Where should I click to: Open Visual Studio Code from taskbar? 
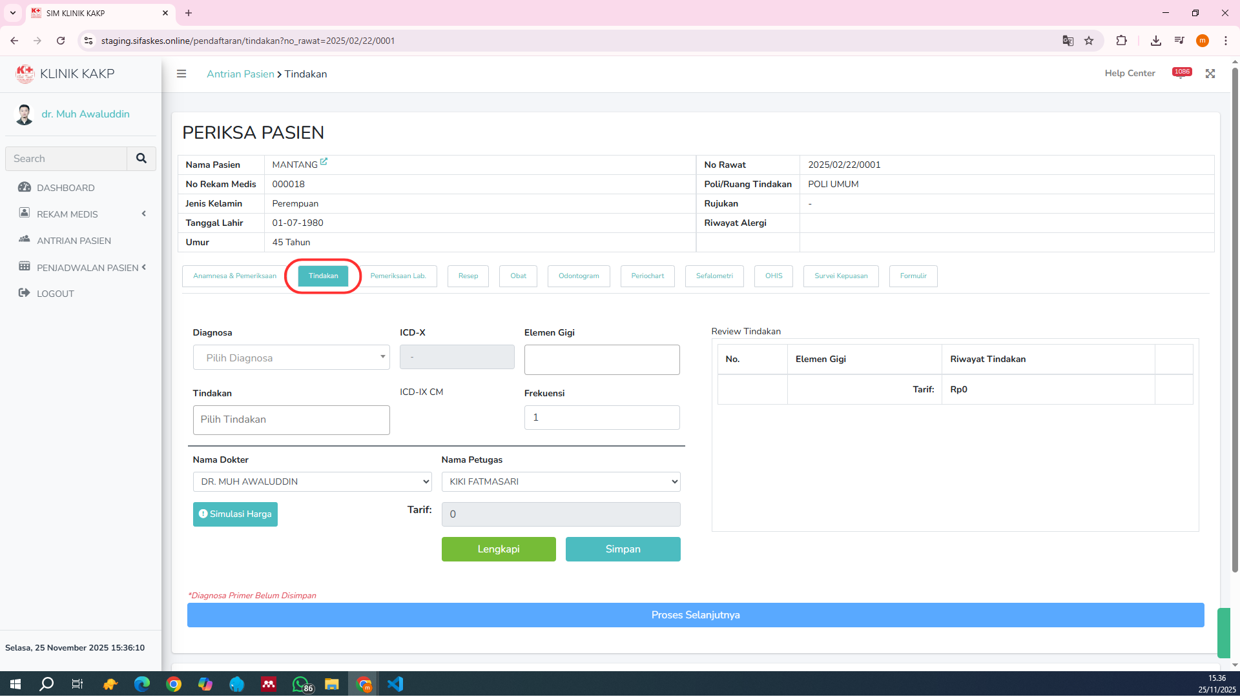(395, 684)
